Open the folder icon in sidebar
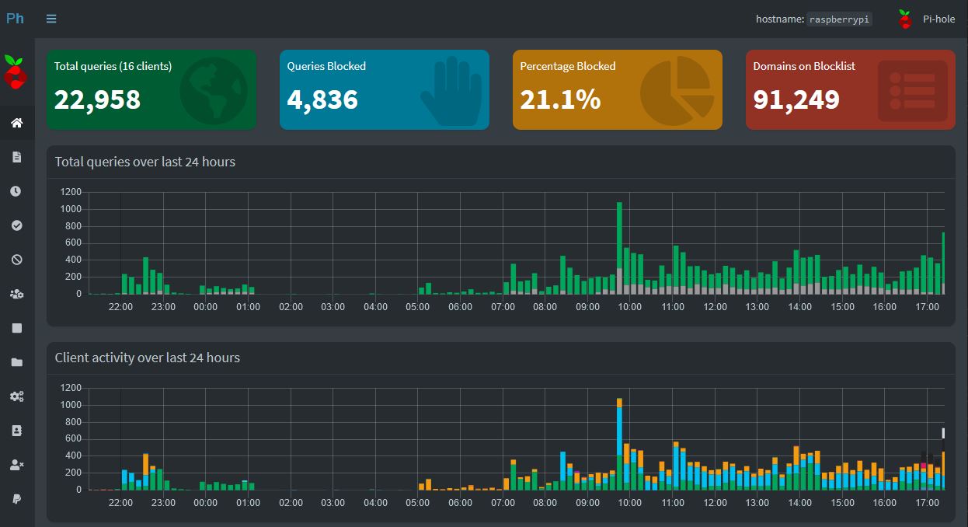 pos(16,362)
